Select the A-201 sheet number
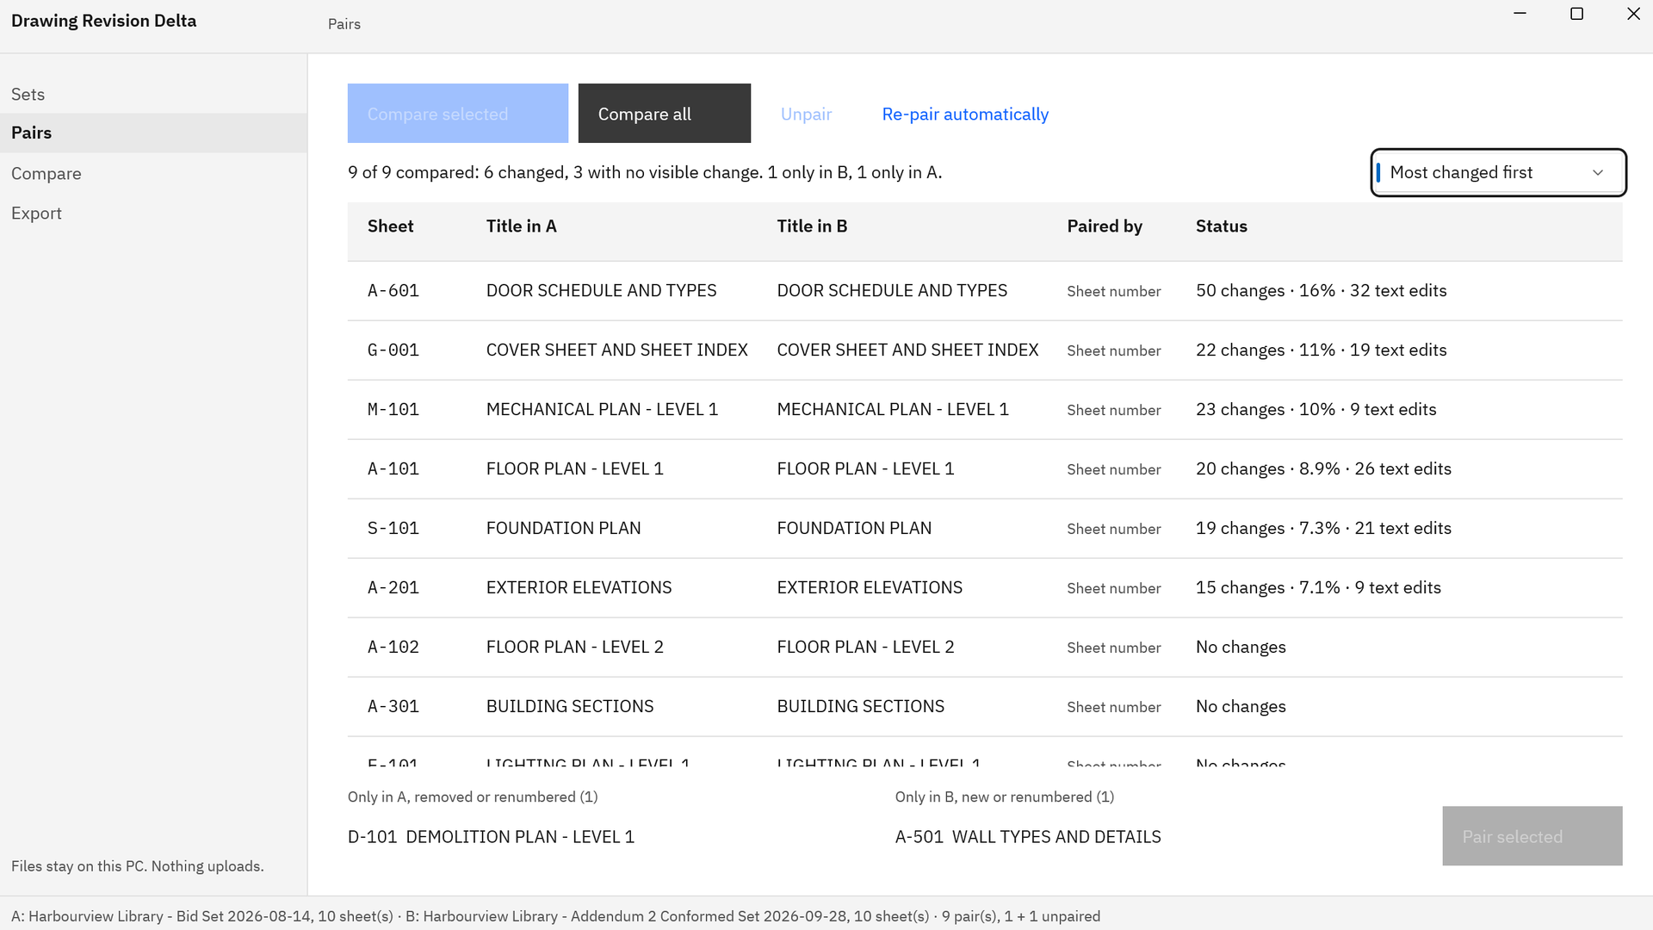This screenshot has height=930, width=1653. 393,588
